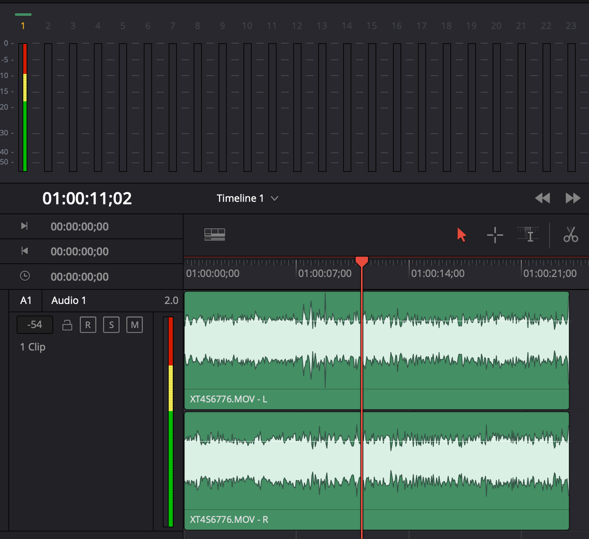Click ruler at 01:00:07;00
This screenshot has width=589, height=539.
point(325,273)
